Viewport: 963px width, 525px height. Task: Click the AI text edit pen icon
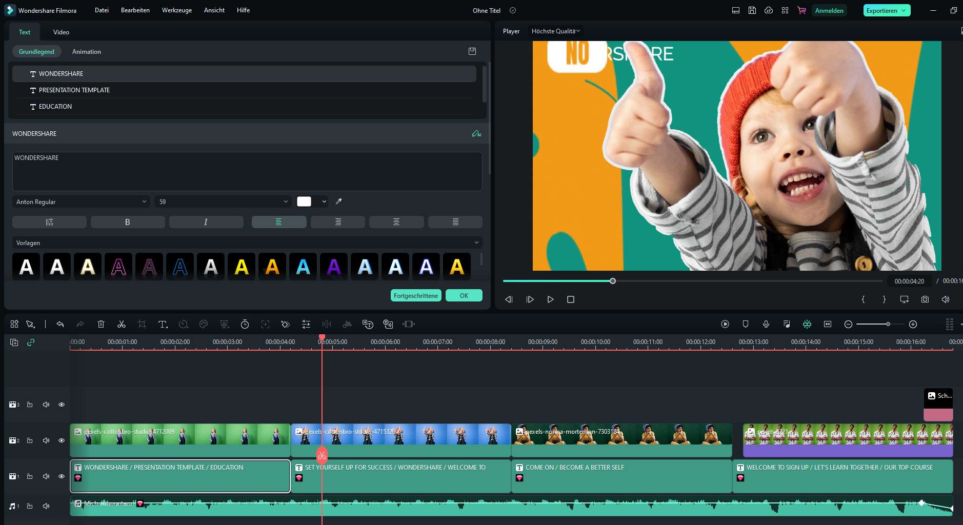click(x=476, y=134)
